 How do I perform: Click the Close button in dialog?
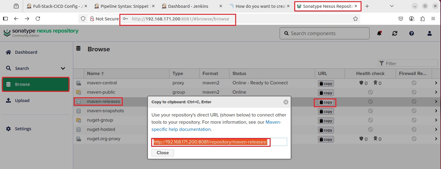(163, 153)
